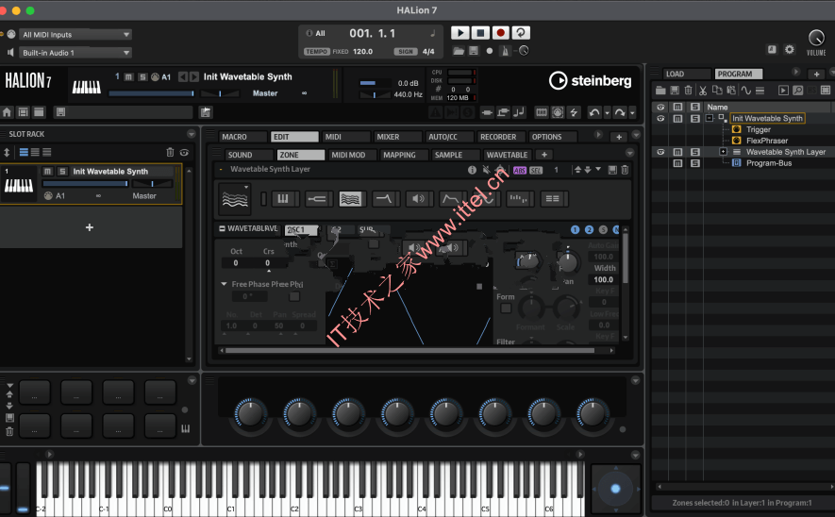Image resolution: width=835 pixels, height=517 pixels.
Task: Toggle visibility eye for Init Wavetable Synth
Action: 660,118
